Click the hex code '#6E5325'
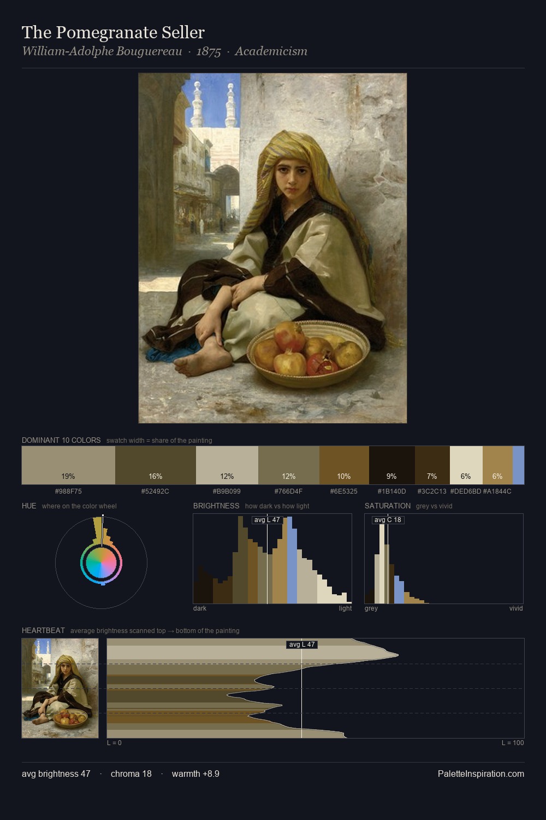This screenshot has width=546, height=820. coord(344,491)
